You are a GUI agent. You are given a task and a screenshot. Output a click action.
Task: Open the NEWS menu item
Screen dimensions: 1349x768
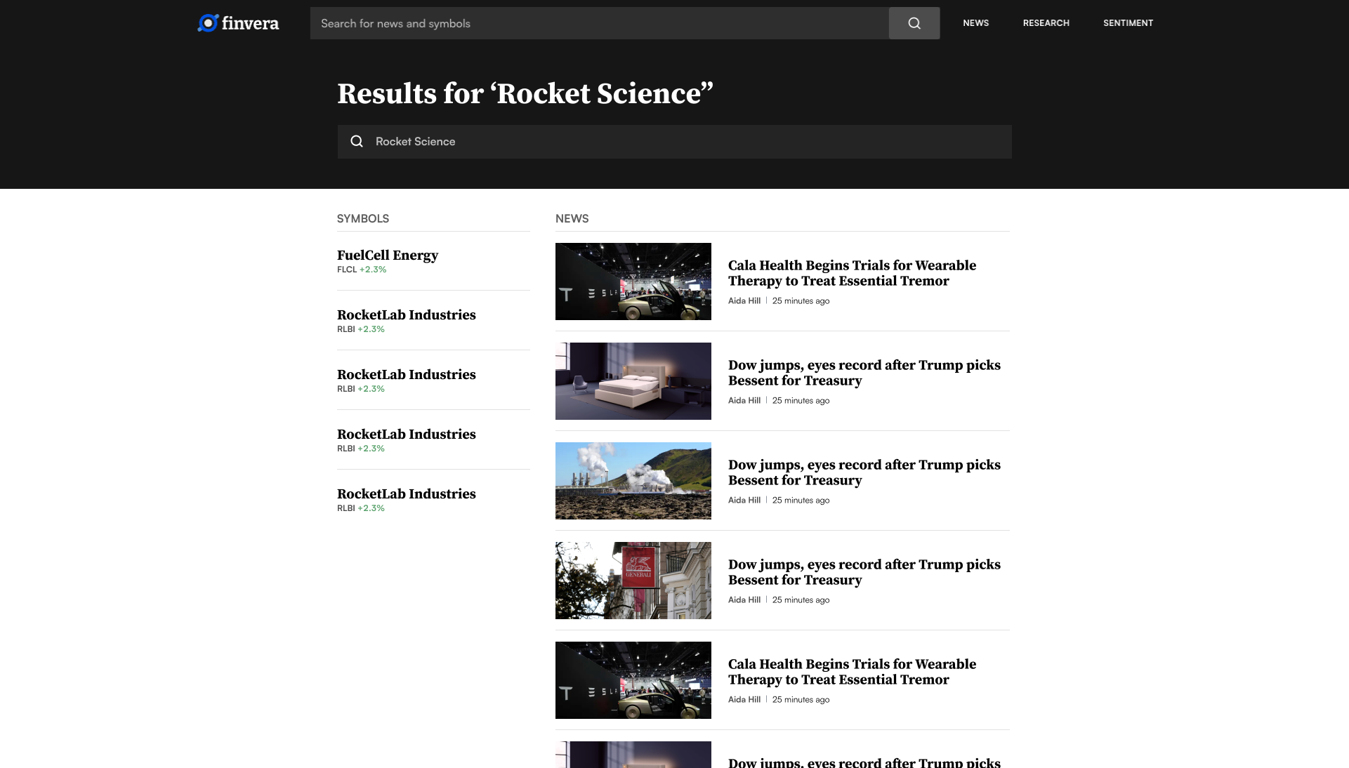tap(975, 23)
